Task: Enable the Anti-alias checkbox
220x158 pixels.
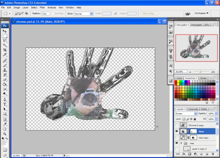Action: tap(53, 14)
